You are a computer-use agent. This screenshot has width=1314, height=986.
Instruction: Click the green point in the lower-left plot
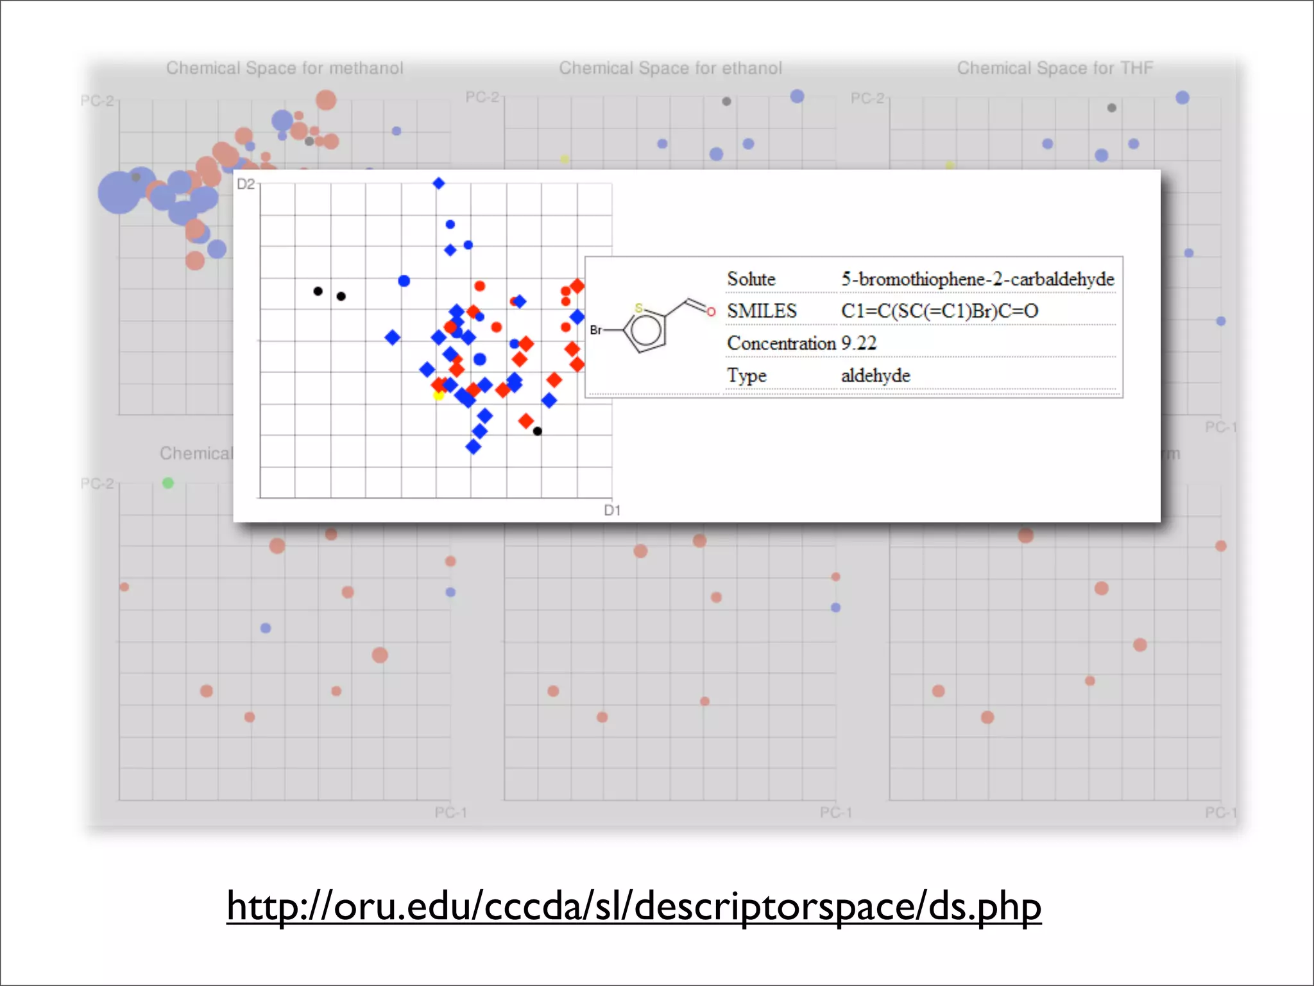click(168, 483)
